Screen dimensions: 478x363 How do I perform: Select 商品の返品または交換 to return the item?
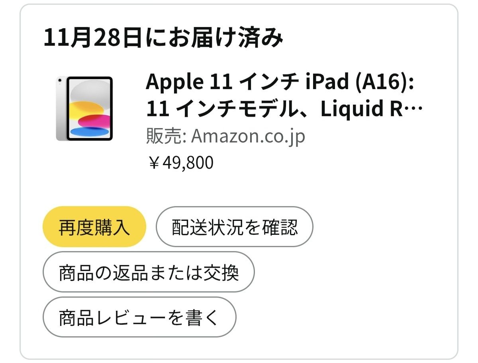(x=148, y=272)
